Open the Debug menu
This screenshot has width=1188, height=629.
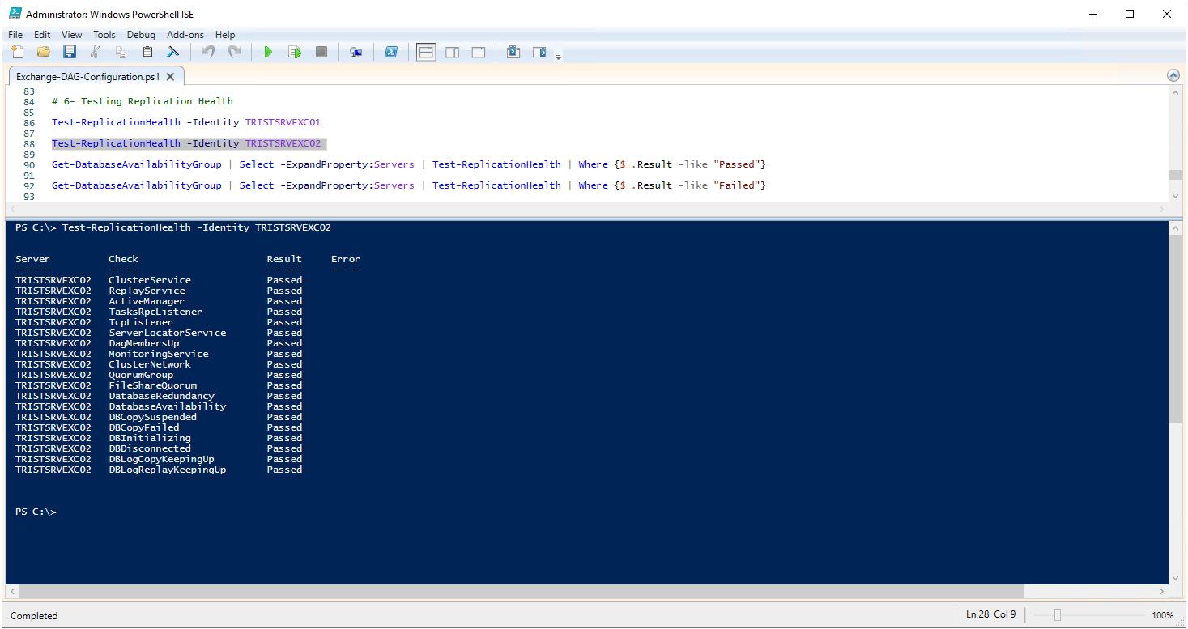141,35
